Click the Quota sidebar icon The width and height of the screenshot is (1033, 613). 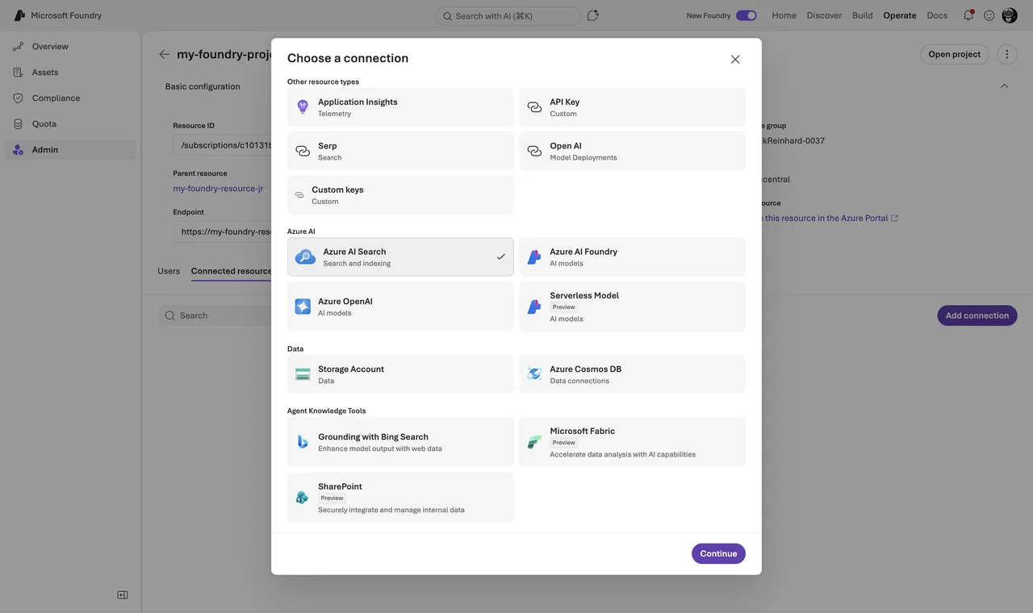[x=18, y=124]
